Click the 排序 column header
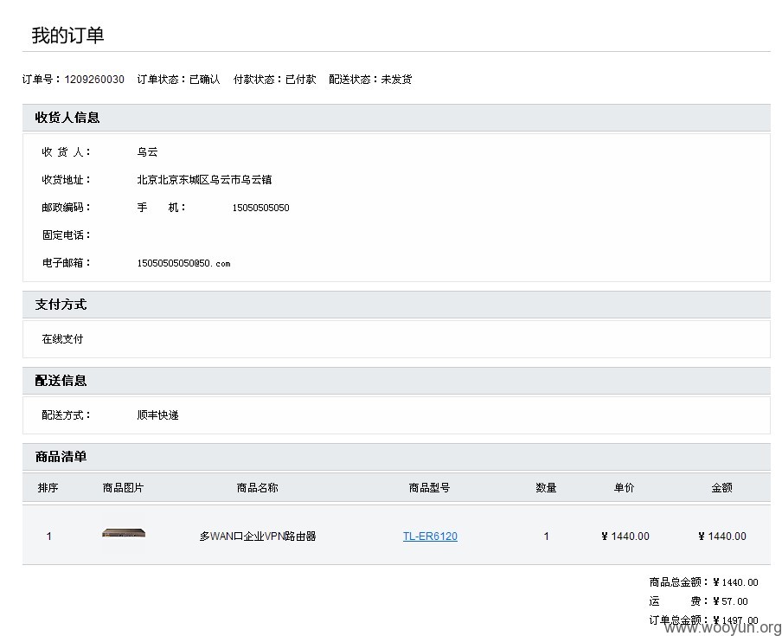The width and height of the screenshot is (782, 636). [48, 488]
